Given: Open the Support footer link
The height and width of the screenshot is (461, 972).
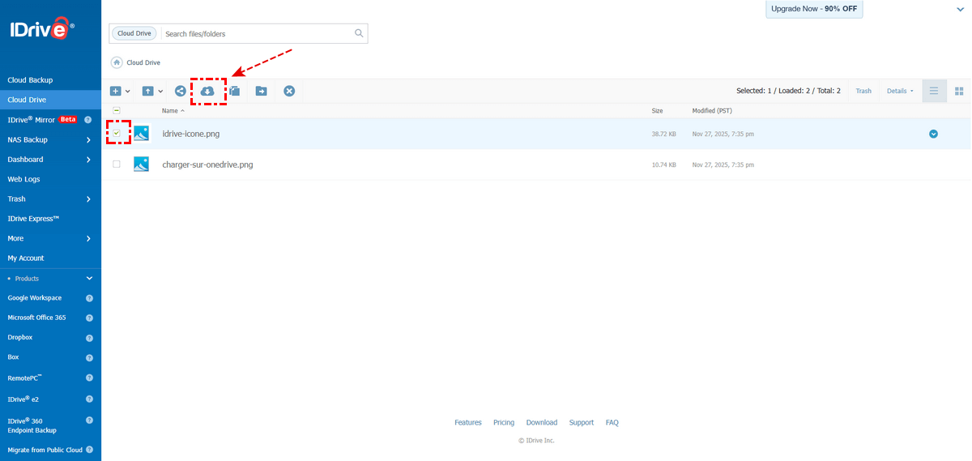Looking at the screenshot, I should [582, 422].
